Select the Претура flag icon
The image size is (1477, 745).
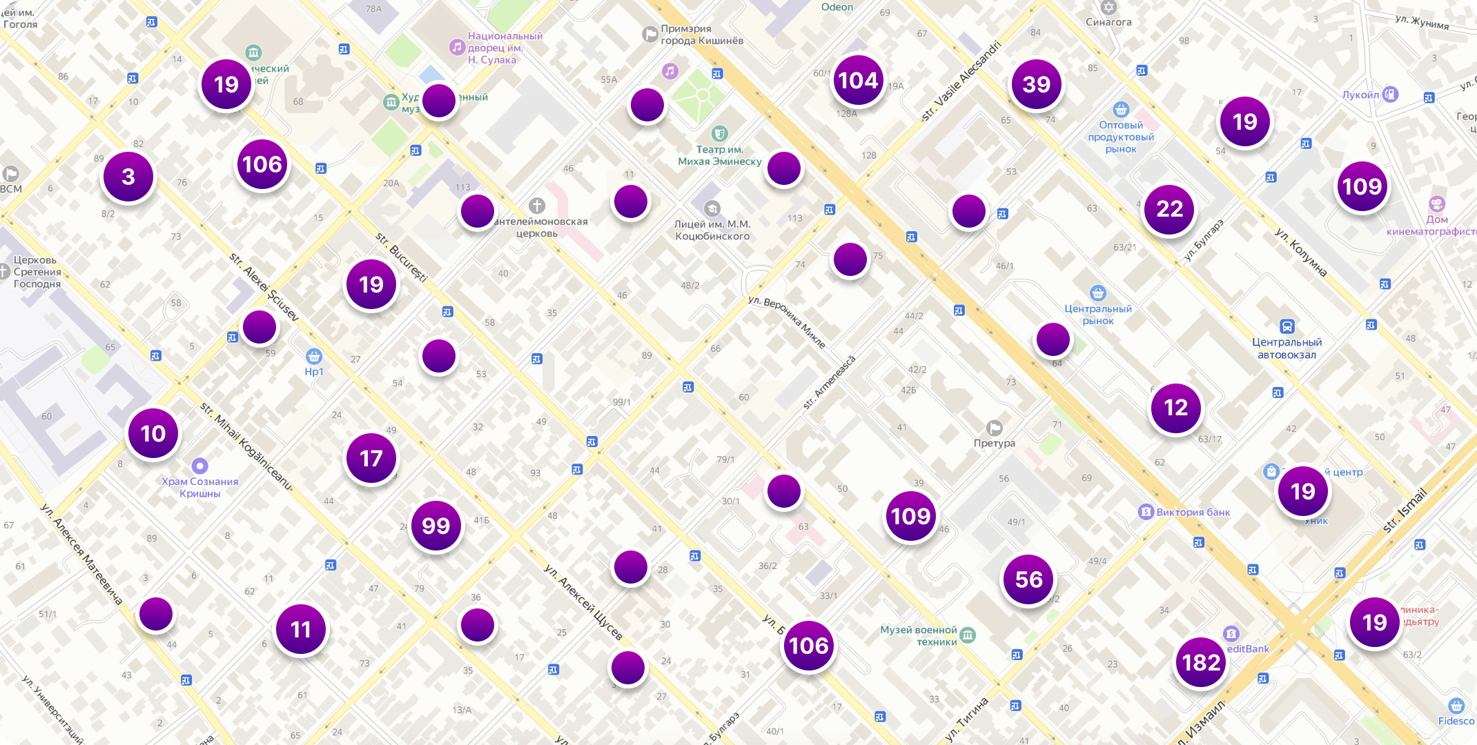tap(994, 428)
